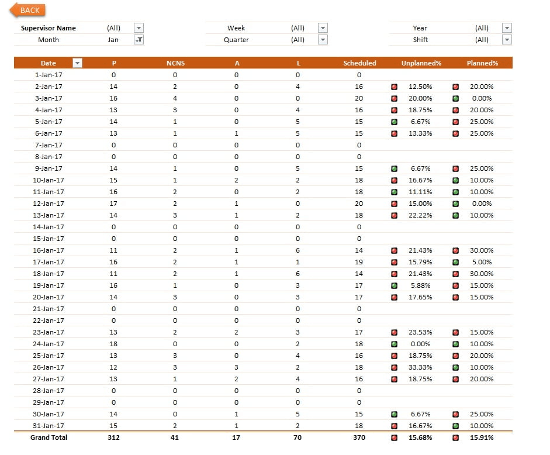Select the Month filter value Jan
This screenshot has width=550, height=455.
(x=113, y=40)
